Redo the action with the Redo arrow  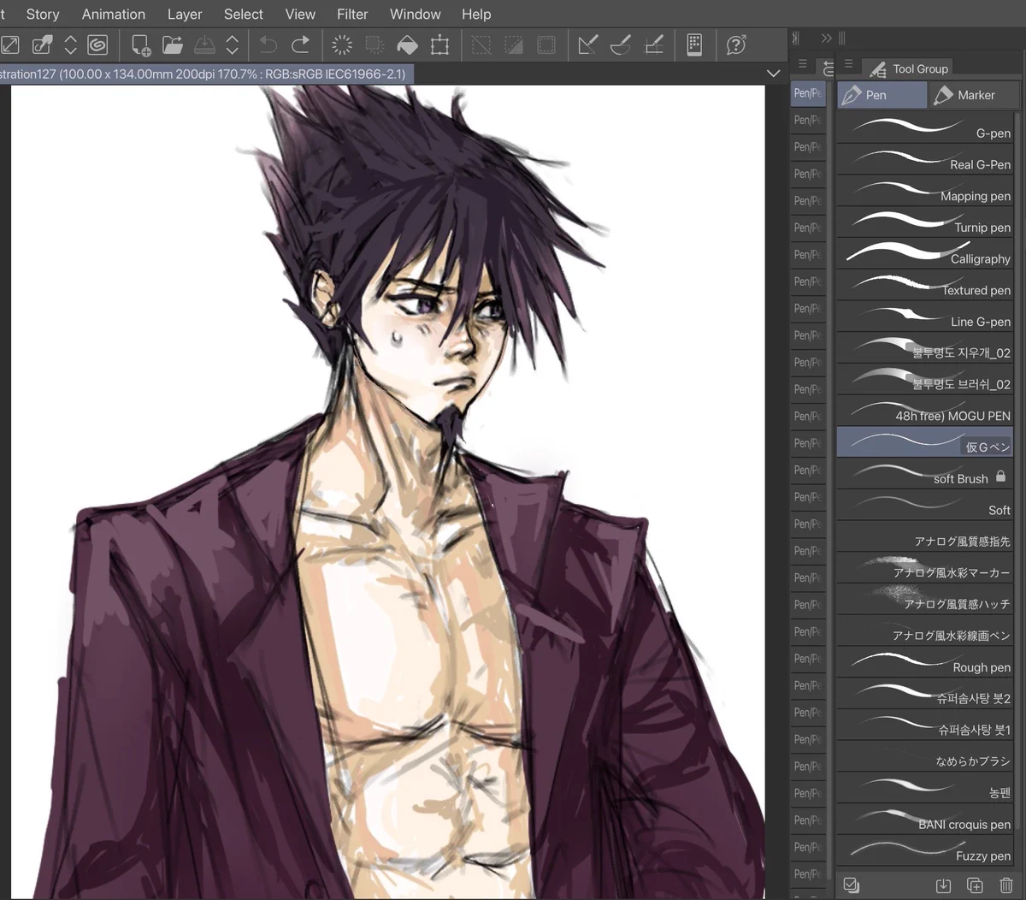point(301,44)
